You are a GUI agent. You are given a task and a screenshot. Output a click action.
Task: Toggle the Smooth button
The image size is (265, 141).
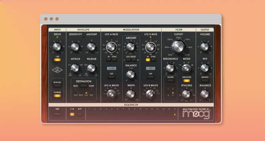coord(187,81)
